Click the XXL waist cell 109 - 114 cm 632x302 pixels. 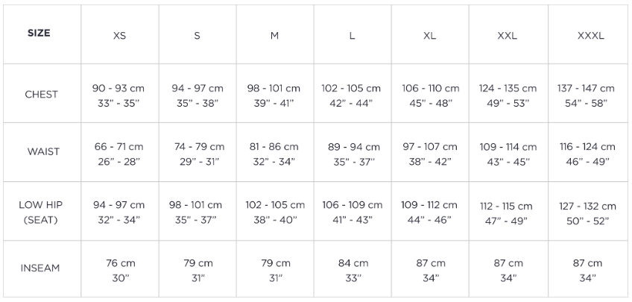tap(507, 154)
